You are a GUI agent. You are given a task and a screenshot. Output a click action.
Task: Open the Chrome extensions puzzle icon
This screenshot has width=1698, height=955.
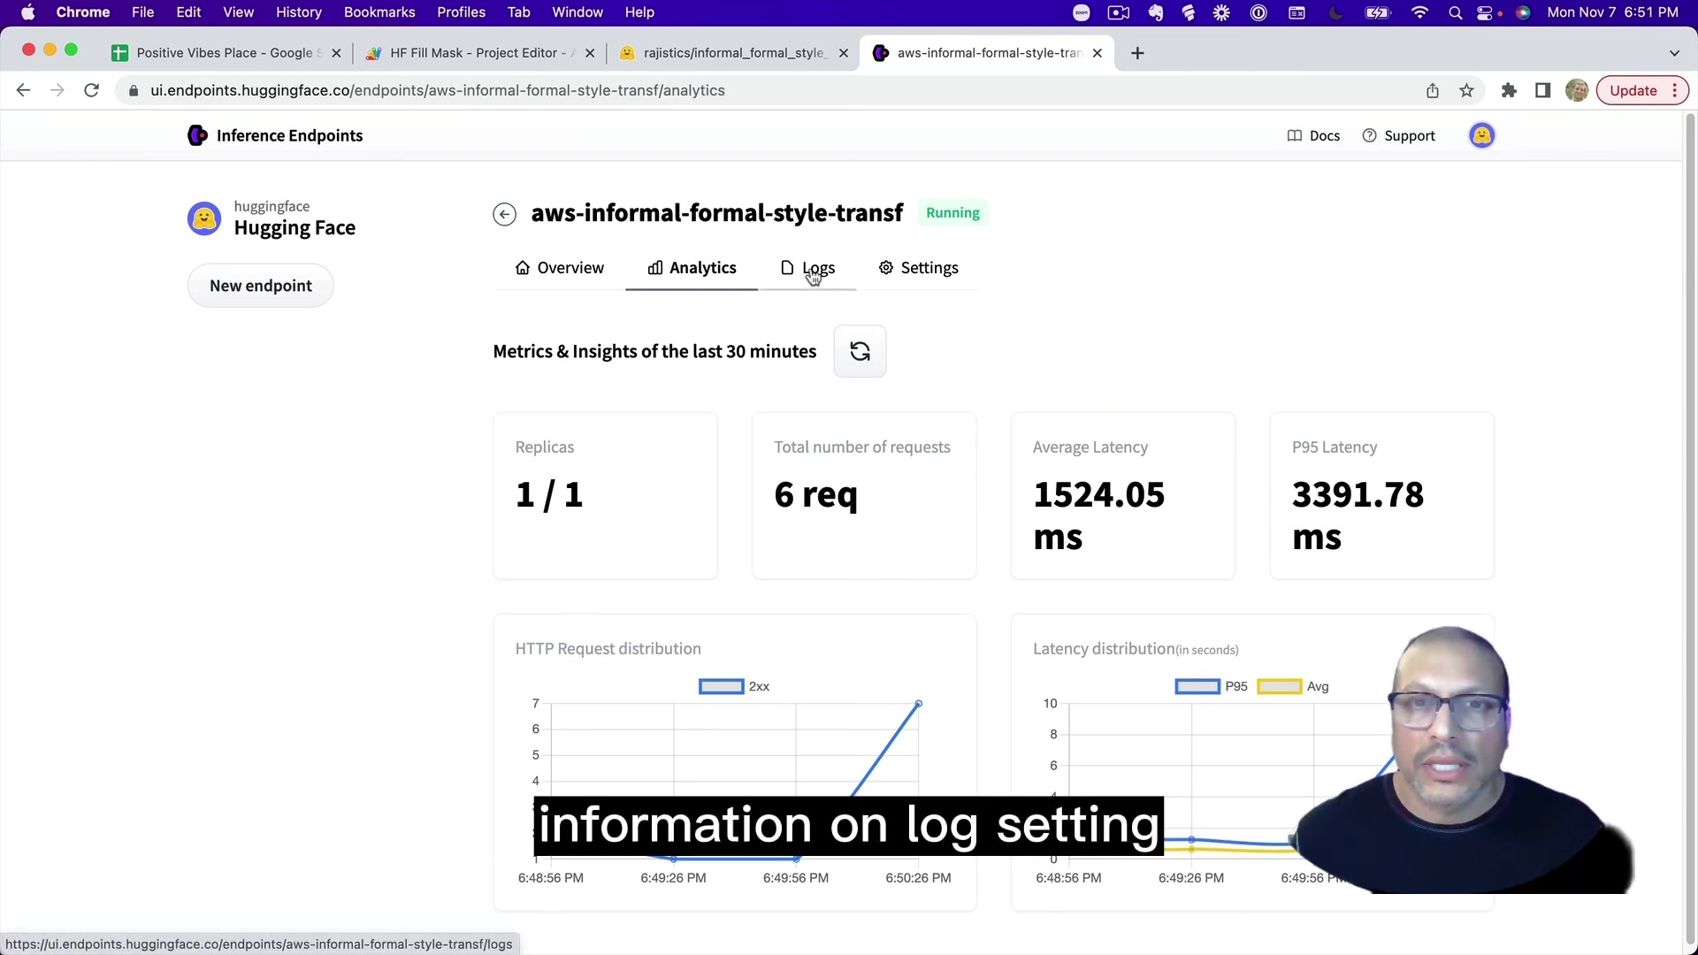pos(1509,90)
